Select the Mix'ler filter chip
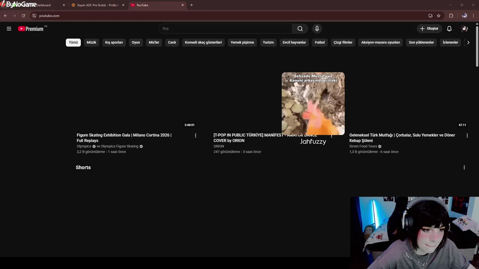This screenshot has width=479, height=269. click(x=154, y=43)
